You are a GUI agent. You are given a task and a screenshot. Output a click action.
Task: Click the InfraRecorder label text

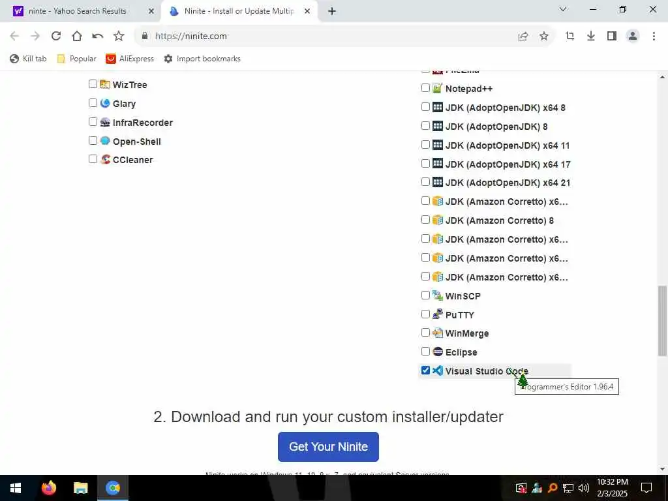pos(143,123)
